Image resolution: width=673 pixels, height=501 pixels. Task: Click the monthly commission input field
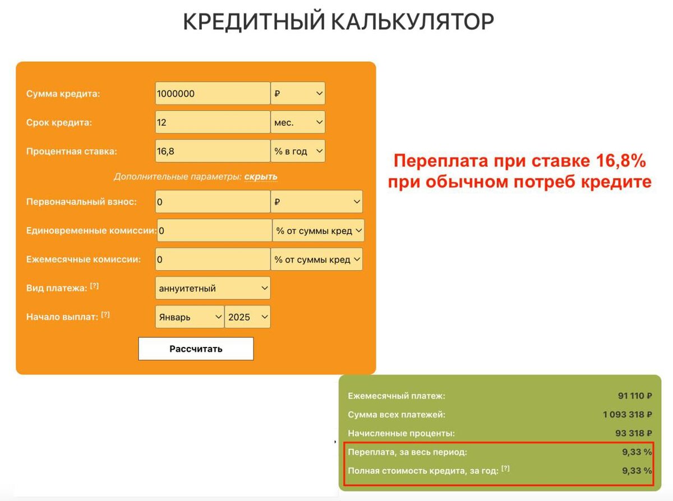click(213, 259)
